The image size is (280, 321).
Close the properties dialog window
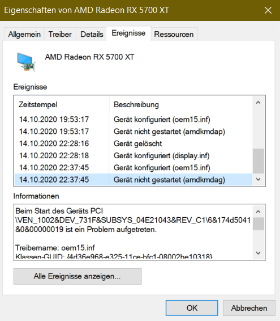point(268,10)
